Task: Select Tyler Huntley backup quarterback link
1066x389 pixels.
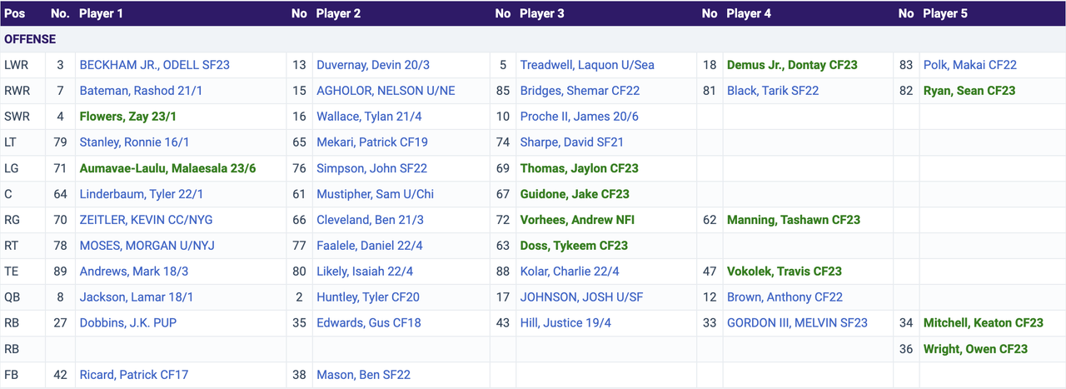Action: click(x=367, y=297)
